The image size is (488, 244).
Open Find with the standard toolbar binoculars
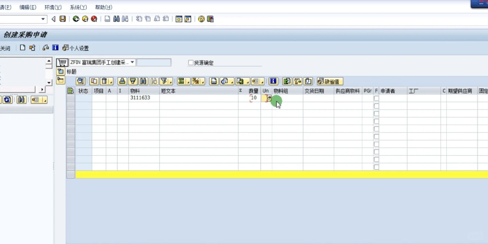116,19
